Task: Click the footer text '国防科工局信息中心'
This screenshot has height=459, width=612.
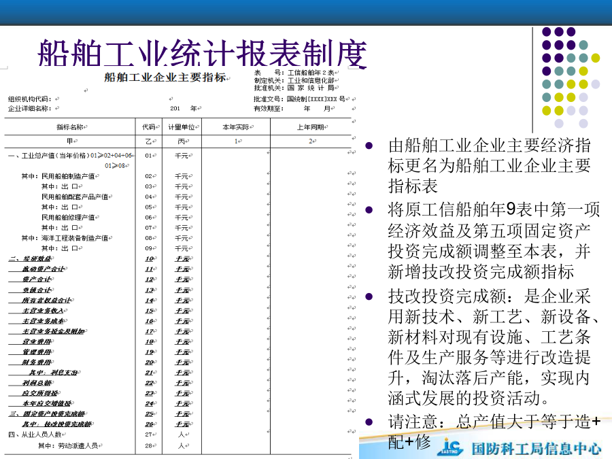Action: tap(537, 449)
